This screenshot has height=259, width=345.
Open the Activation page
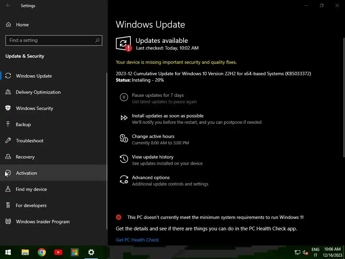coord(54,173)
